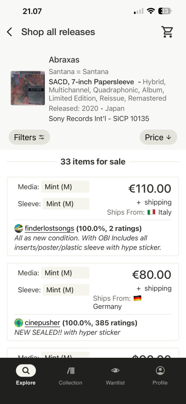Open finderlostsongs seller profile
Image resolution: width=186 pixels, height=404 pixels.
(50, 228)
